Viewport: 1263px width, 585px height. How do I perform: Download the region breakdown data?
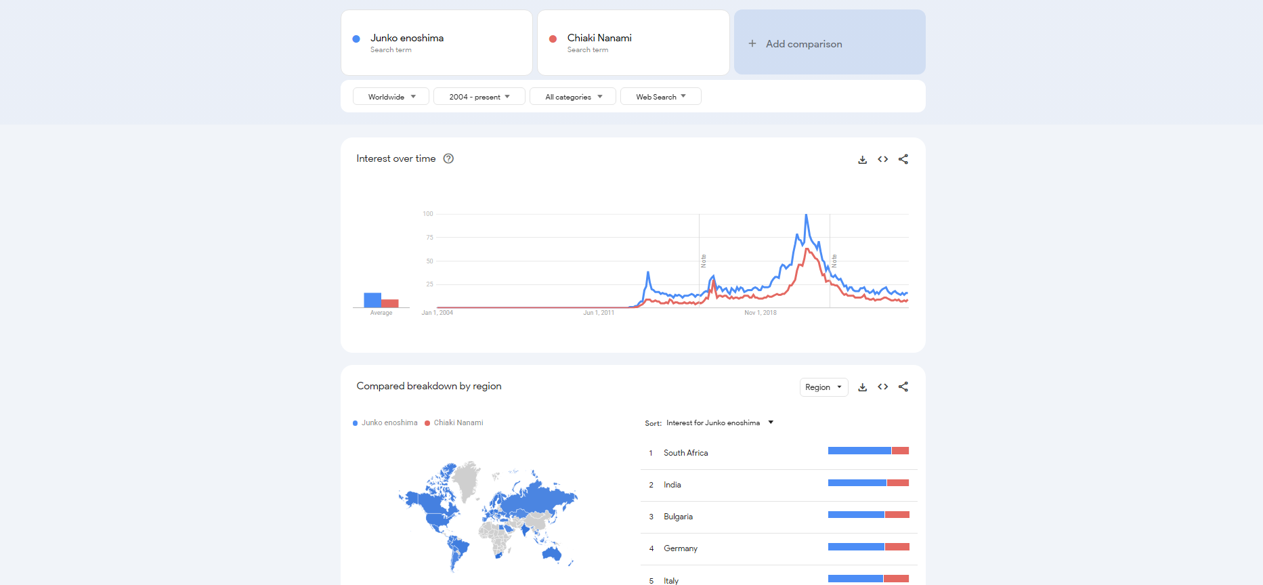tap(862, 387)
